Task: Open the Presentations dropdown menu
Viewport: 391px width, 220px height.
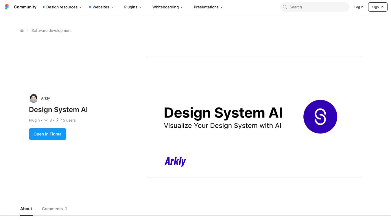Action: (x=208, y=7)
